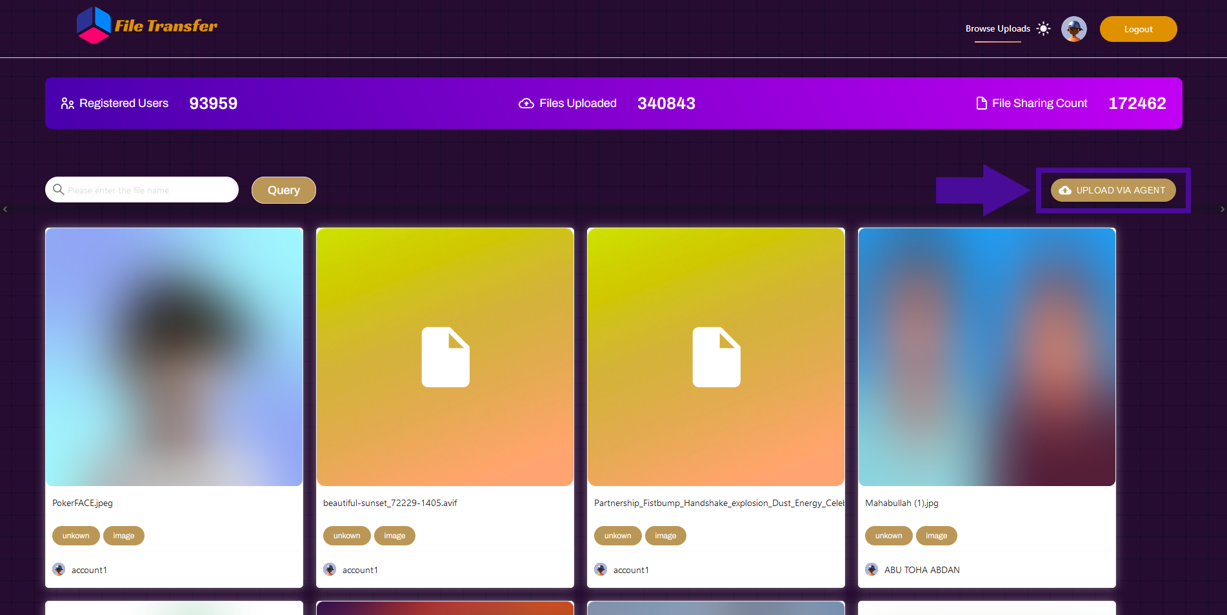The image size is (1227, 615).
Task: Click the File Transfer cube logo
Action: (94, 26)
